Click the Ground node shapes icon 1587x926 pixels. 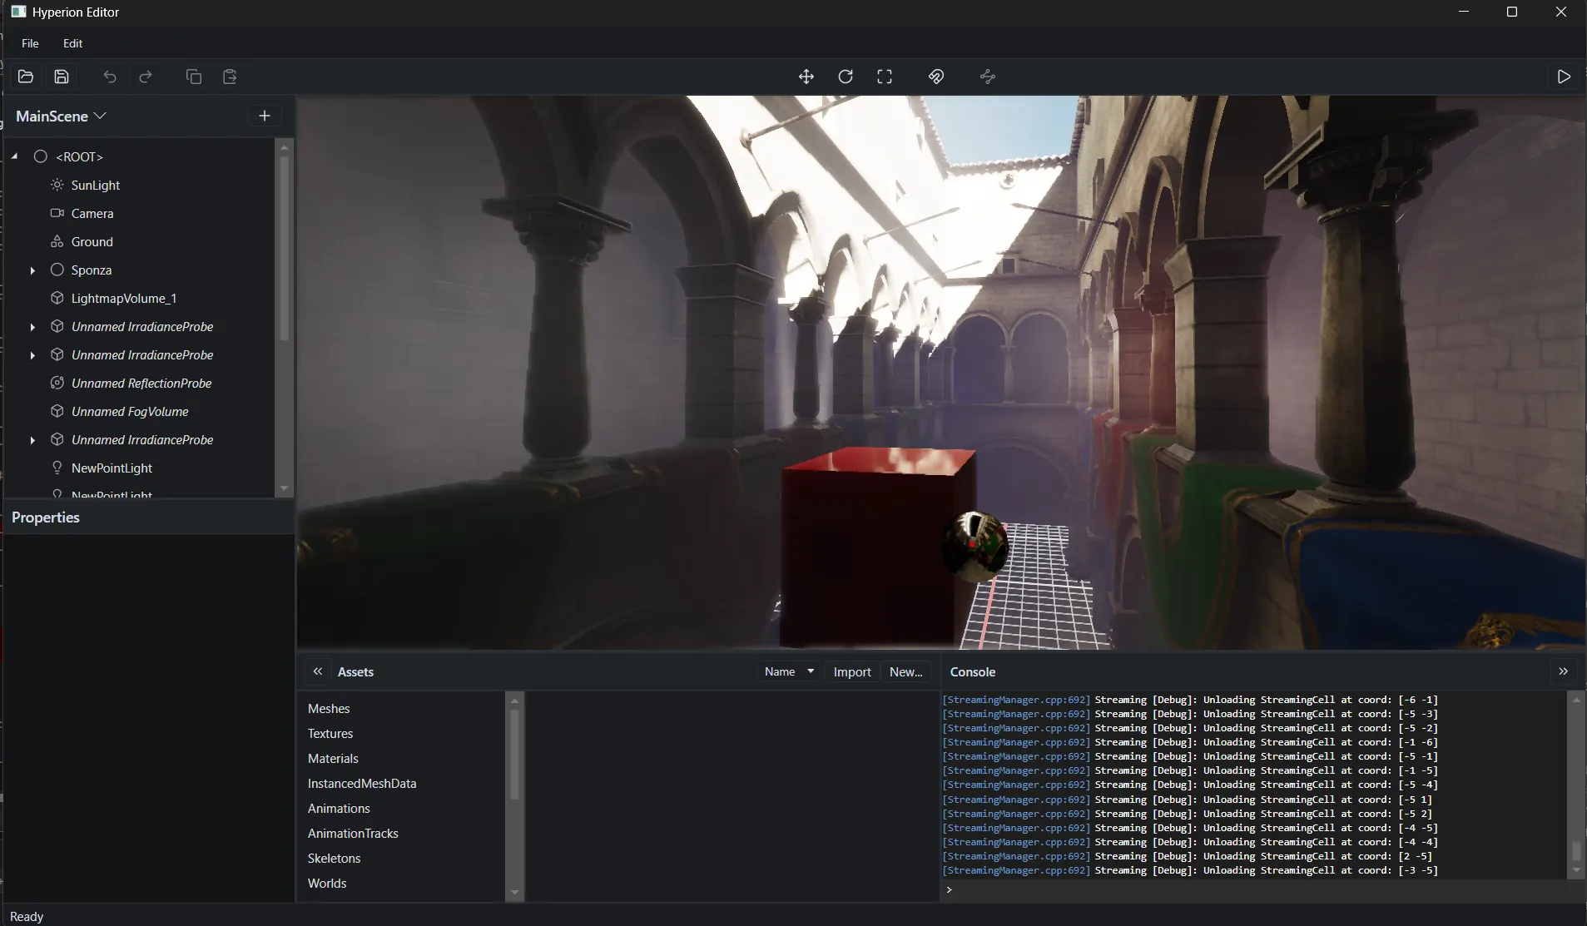pos(57,241)
